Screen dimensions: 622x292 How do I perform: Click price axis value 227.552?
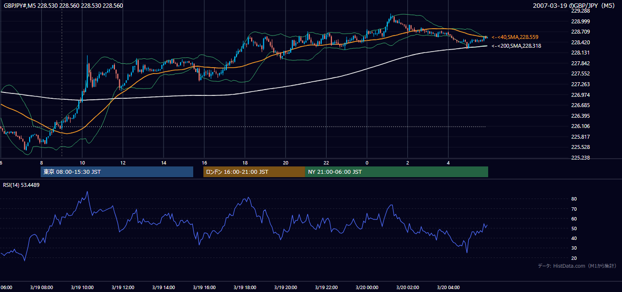point(580,73)
